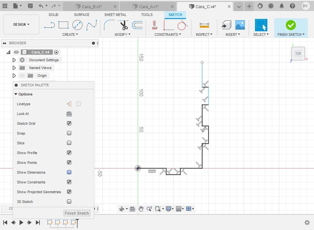Screen dimensions: 314x230
Task: Choose the Center Diameter Circle tool
Action: click(x=77, y=25)
